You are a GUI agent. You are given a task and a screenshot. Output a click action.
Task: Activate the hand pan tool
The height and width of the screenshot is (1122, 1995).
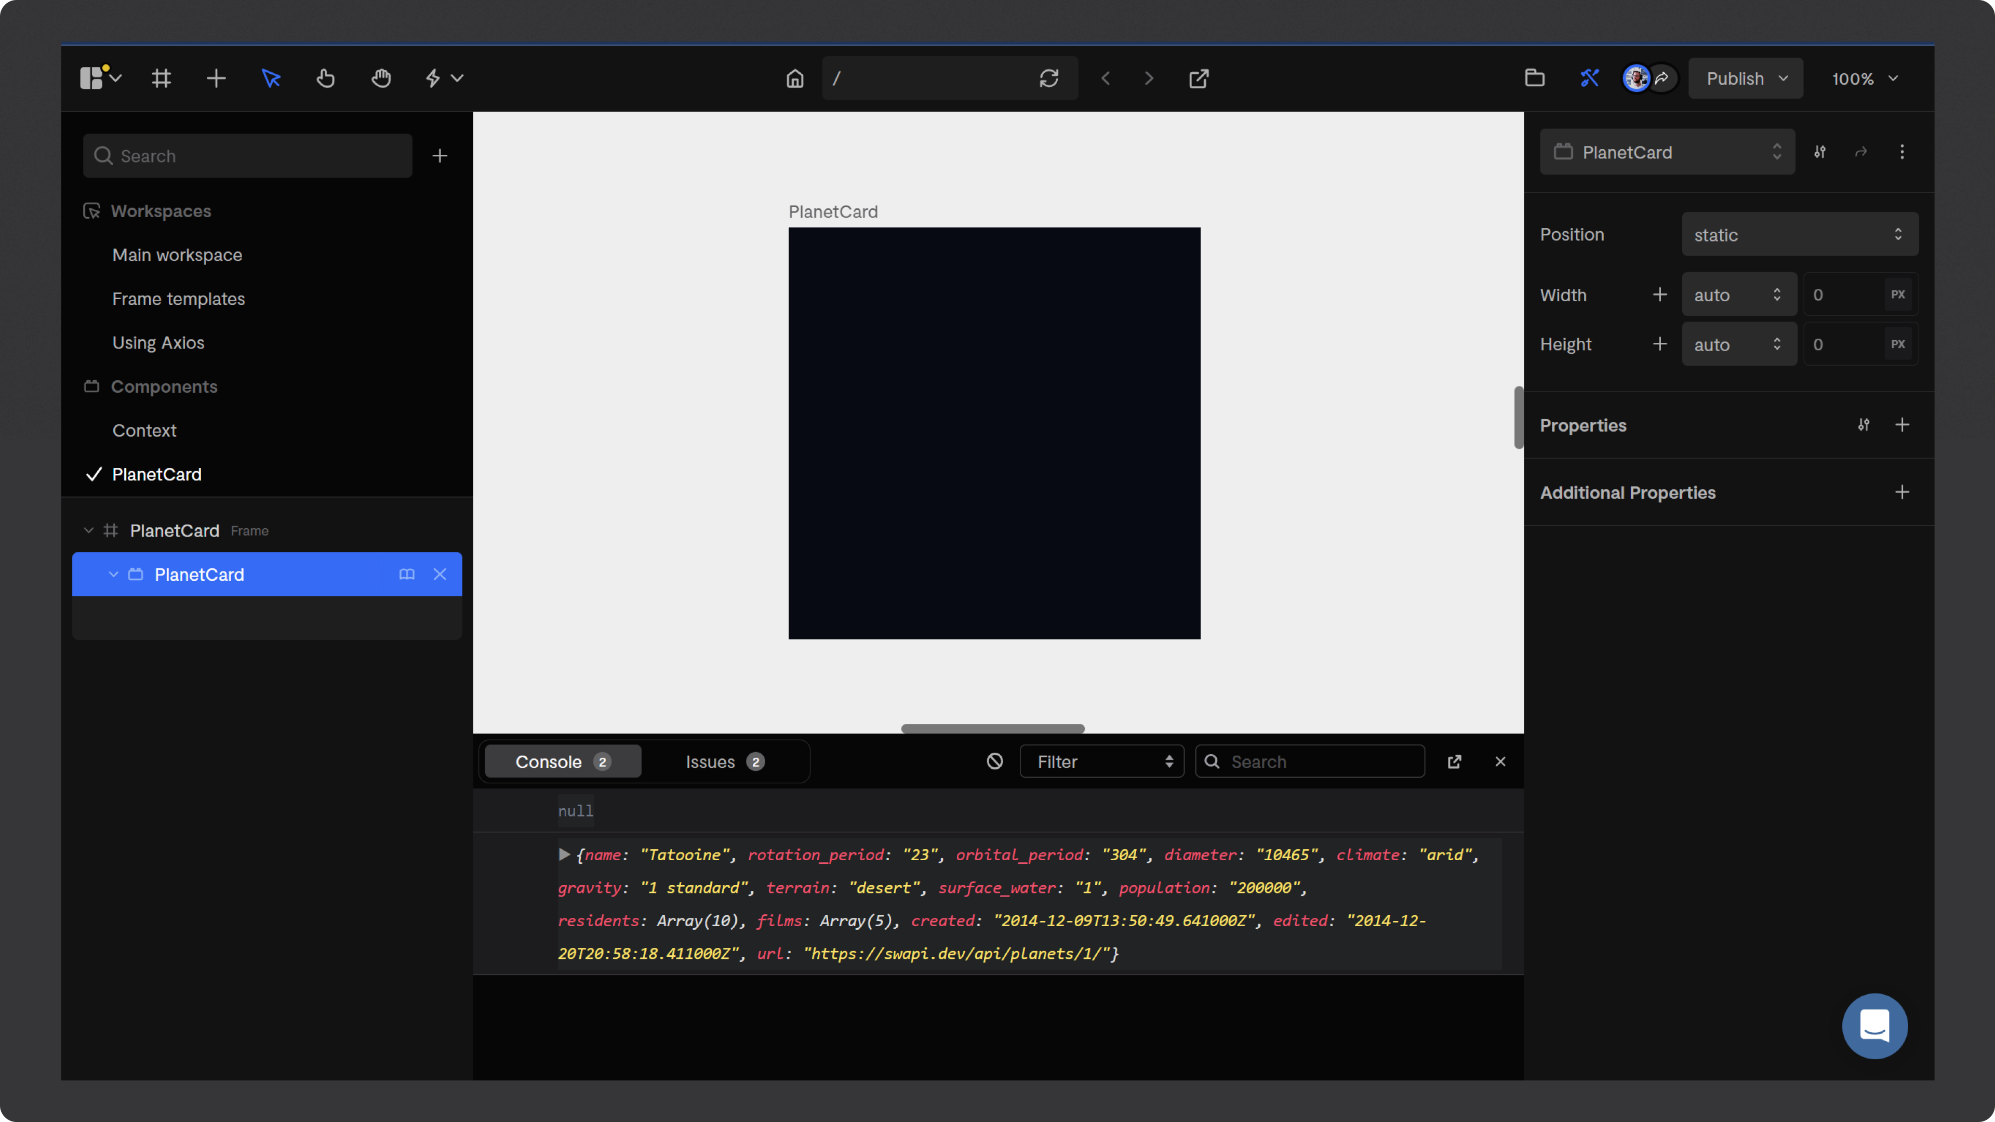coord(380,78)
